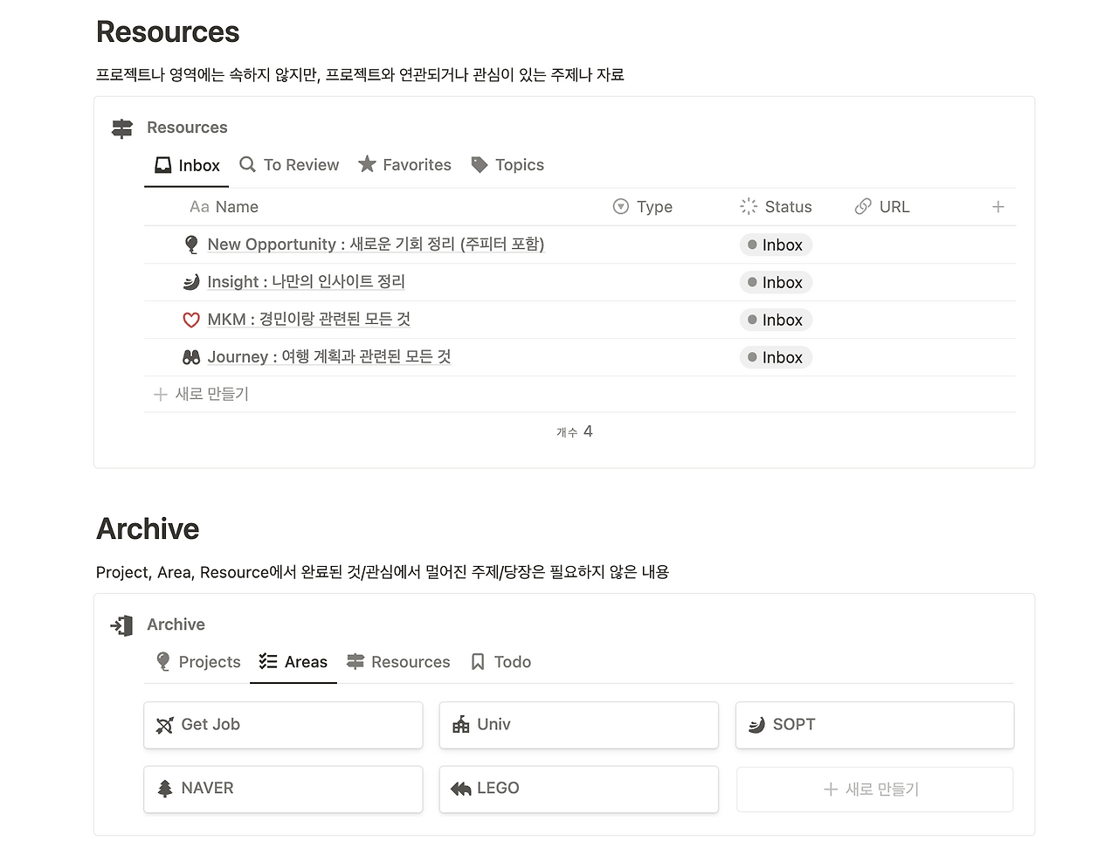Click the heart icon beside MKM
1118x862 pixels.
point(191,319)
